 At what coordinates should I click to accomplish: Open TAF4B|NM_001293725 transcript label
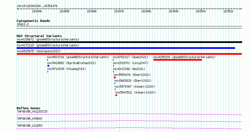32,111
